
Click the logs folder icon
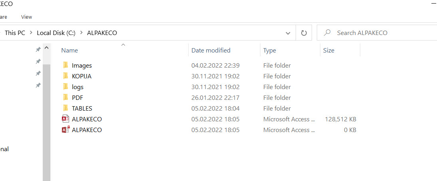click(x=66, y=87)
